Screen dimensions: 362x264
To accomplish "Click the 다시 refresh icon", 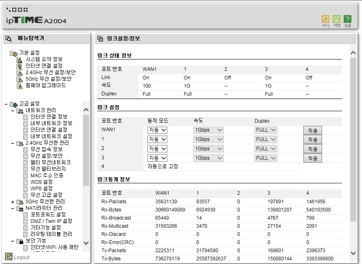I will click(325, 19).
